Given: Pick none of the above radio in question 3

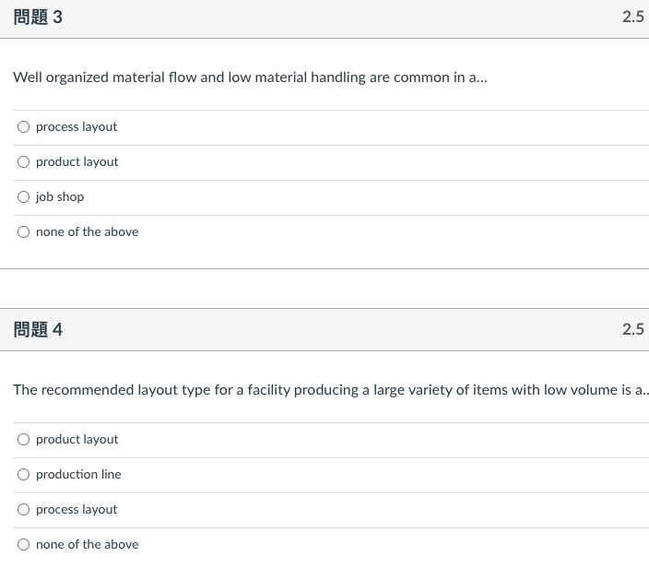Looking at the screenshot, I should tap(24, 231).
